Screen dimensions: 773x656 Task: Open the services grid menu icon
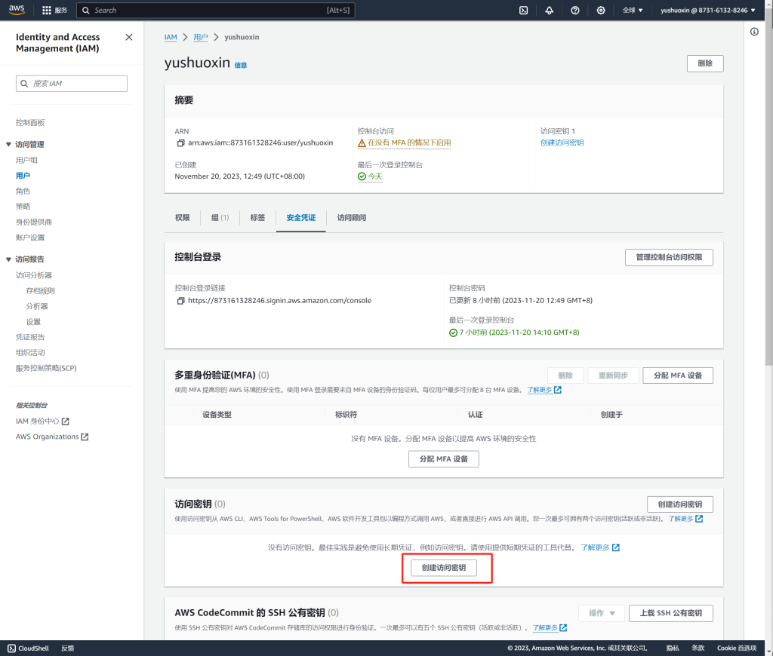pyautogui.click(x=47, y=11)
